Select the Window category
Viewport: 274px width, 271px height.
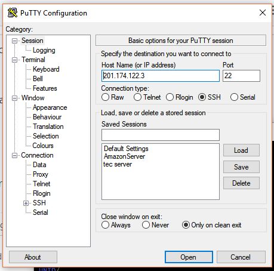coord(33,98)
